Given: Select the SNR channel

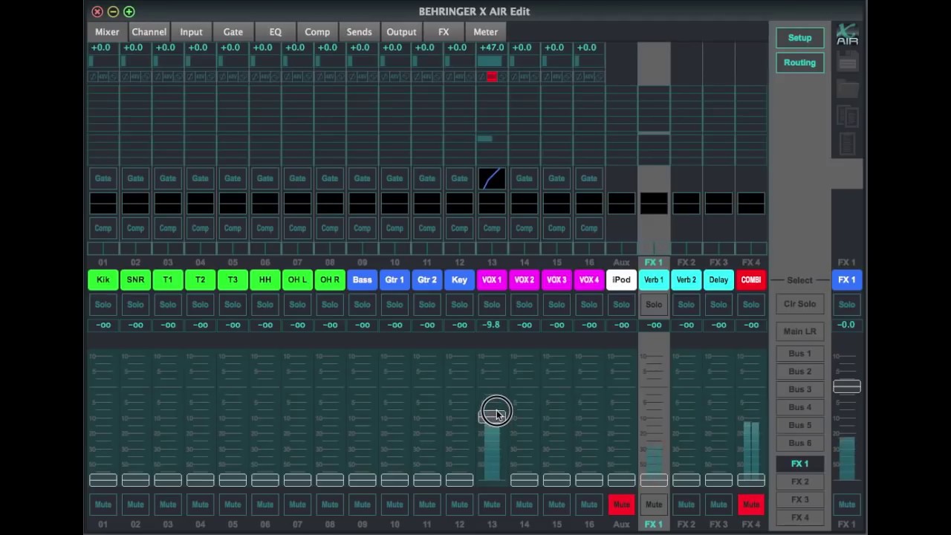Looking at the screenshot, I should coord(135,280).
